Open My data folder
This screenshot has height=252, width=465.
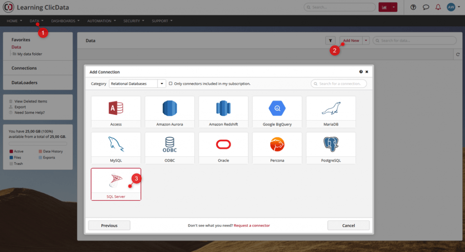(30, 54)
